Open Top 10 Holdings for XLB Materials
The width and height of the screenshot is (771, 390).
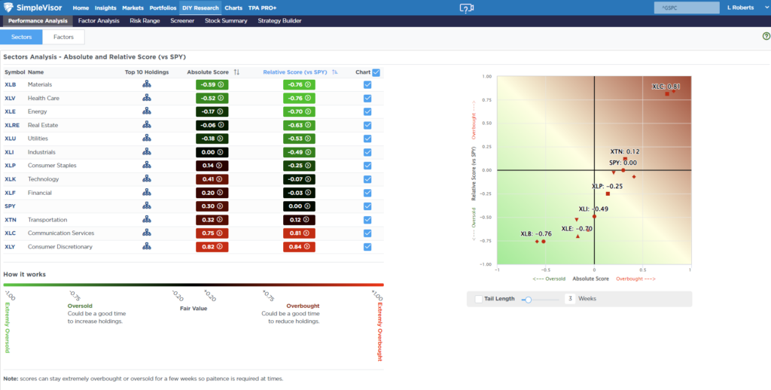[147, 84]
